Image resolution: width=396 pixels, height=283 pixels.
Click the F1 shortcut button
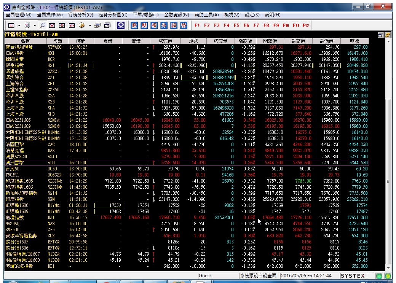[x=197, y=25]
